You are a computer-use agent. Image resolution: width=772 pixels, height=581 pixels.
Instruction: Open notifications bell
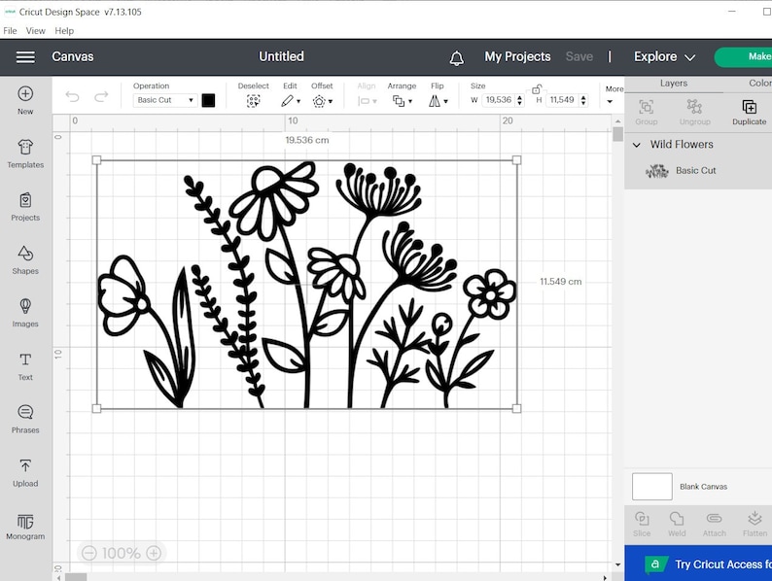tap(456, 58)
